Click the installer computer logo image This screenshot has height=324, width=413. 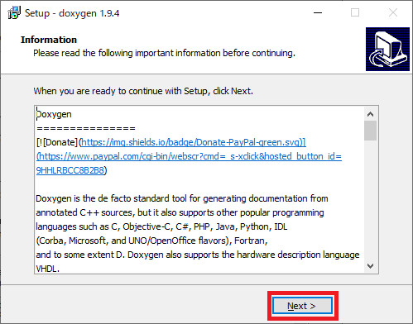pos(387,49)
